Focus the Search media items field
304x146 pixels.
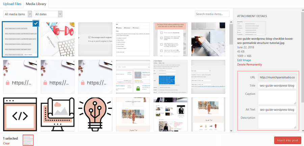tap(212, 14)
